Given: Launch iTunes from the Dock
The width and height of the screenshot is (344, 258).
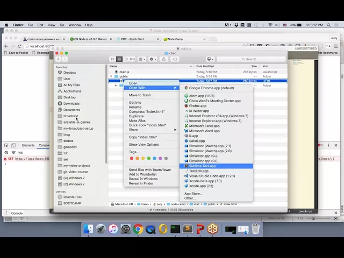Looking at the screenshot, I should pos(113,229).
